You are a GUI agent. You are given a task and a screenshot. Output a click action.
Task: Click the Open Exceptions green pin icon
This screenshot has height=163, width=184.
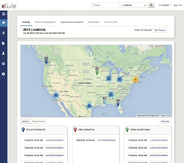click(127, 130)
